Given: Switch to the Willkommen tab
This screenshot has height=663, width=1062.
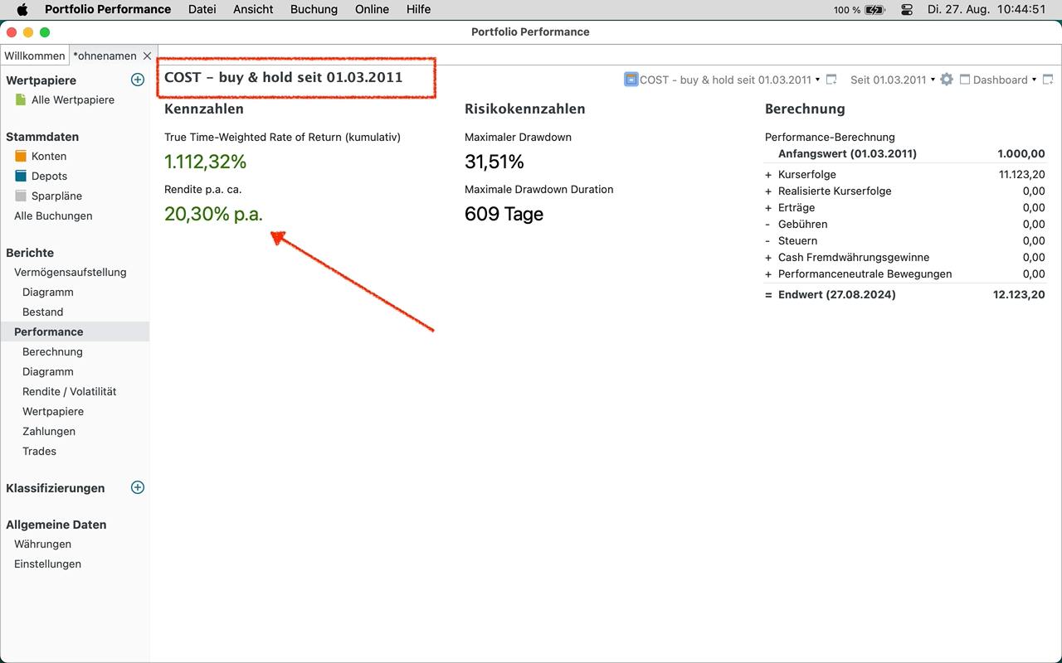Looking at the screenshot, I should tap(34, 56).
